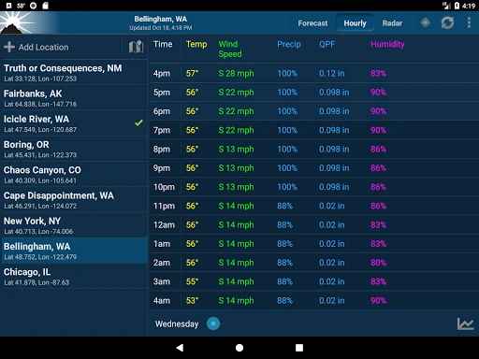Image resolution: width=479 pixels, height=359 pixels.
Task: Tap Android back navigation button
Action: click(180, 348)
